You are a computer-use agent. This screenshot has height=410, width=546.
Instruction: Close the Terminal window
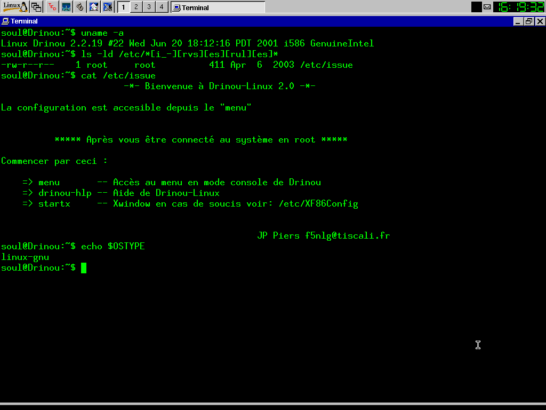pos(540,21)
